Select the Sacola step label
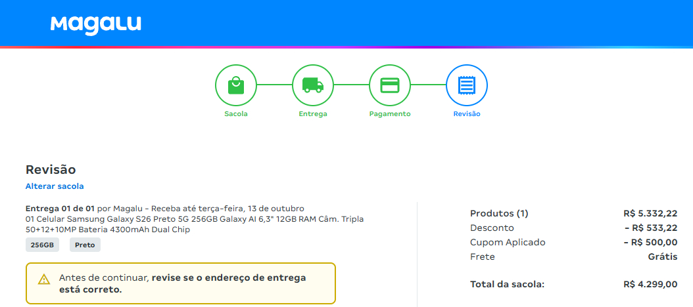The height and width of the screenshot is (307, 693). point(236,113)
